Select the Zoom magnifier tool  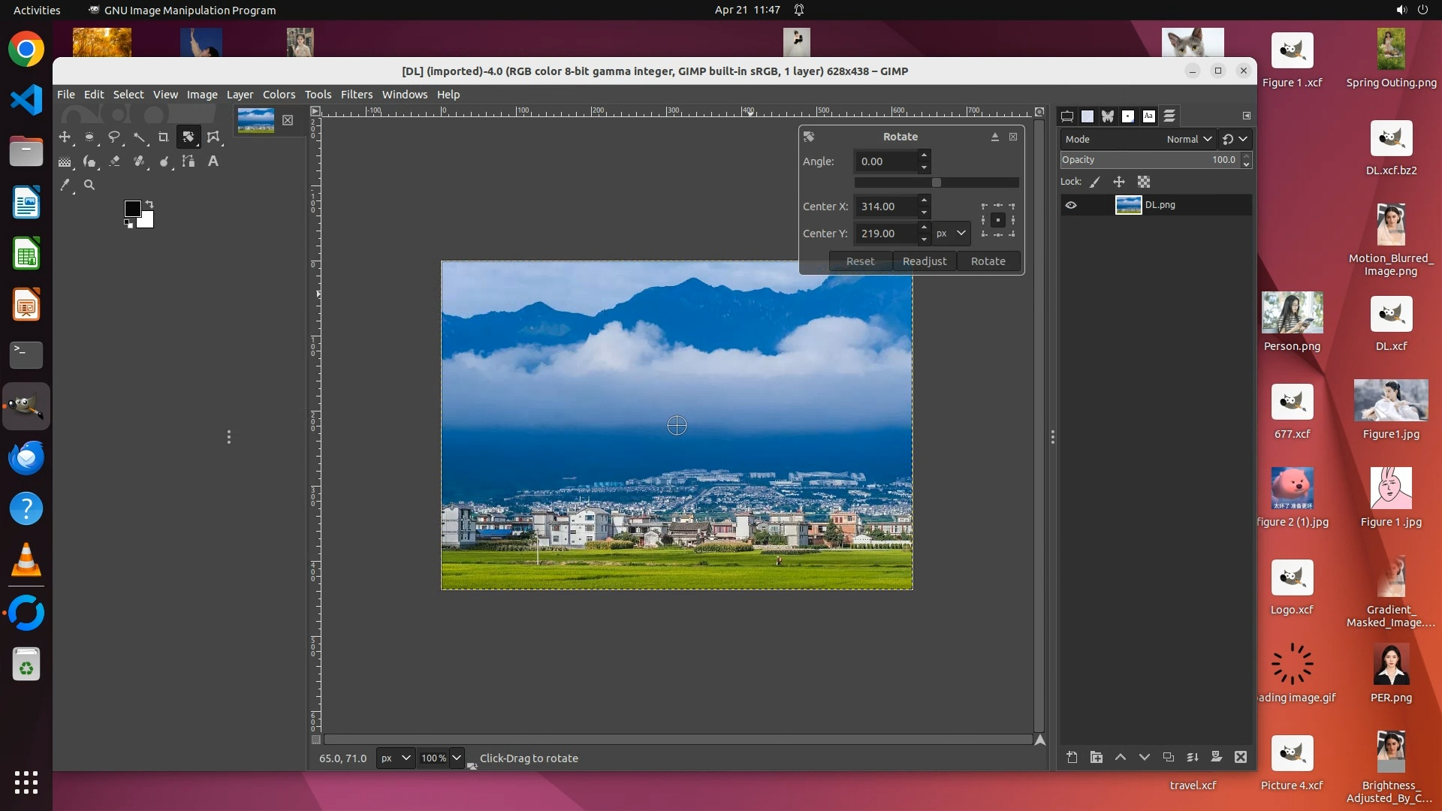[x=89, y=185]
